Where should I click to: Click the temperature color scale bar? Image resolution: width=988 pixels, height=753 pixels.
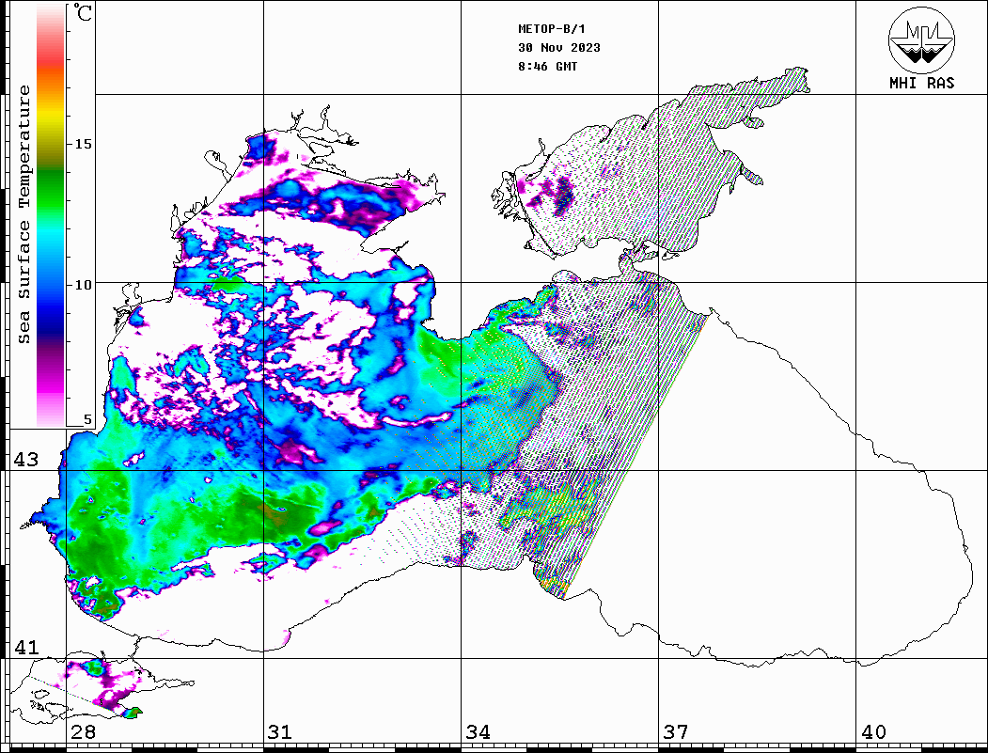[x=51, y=216]
